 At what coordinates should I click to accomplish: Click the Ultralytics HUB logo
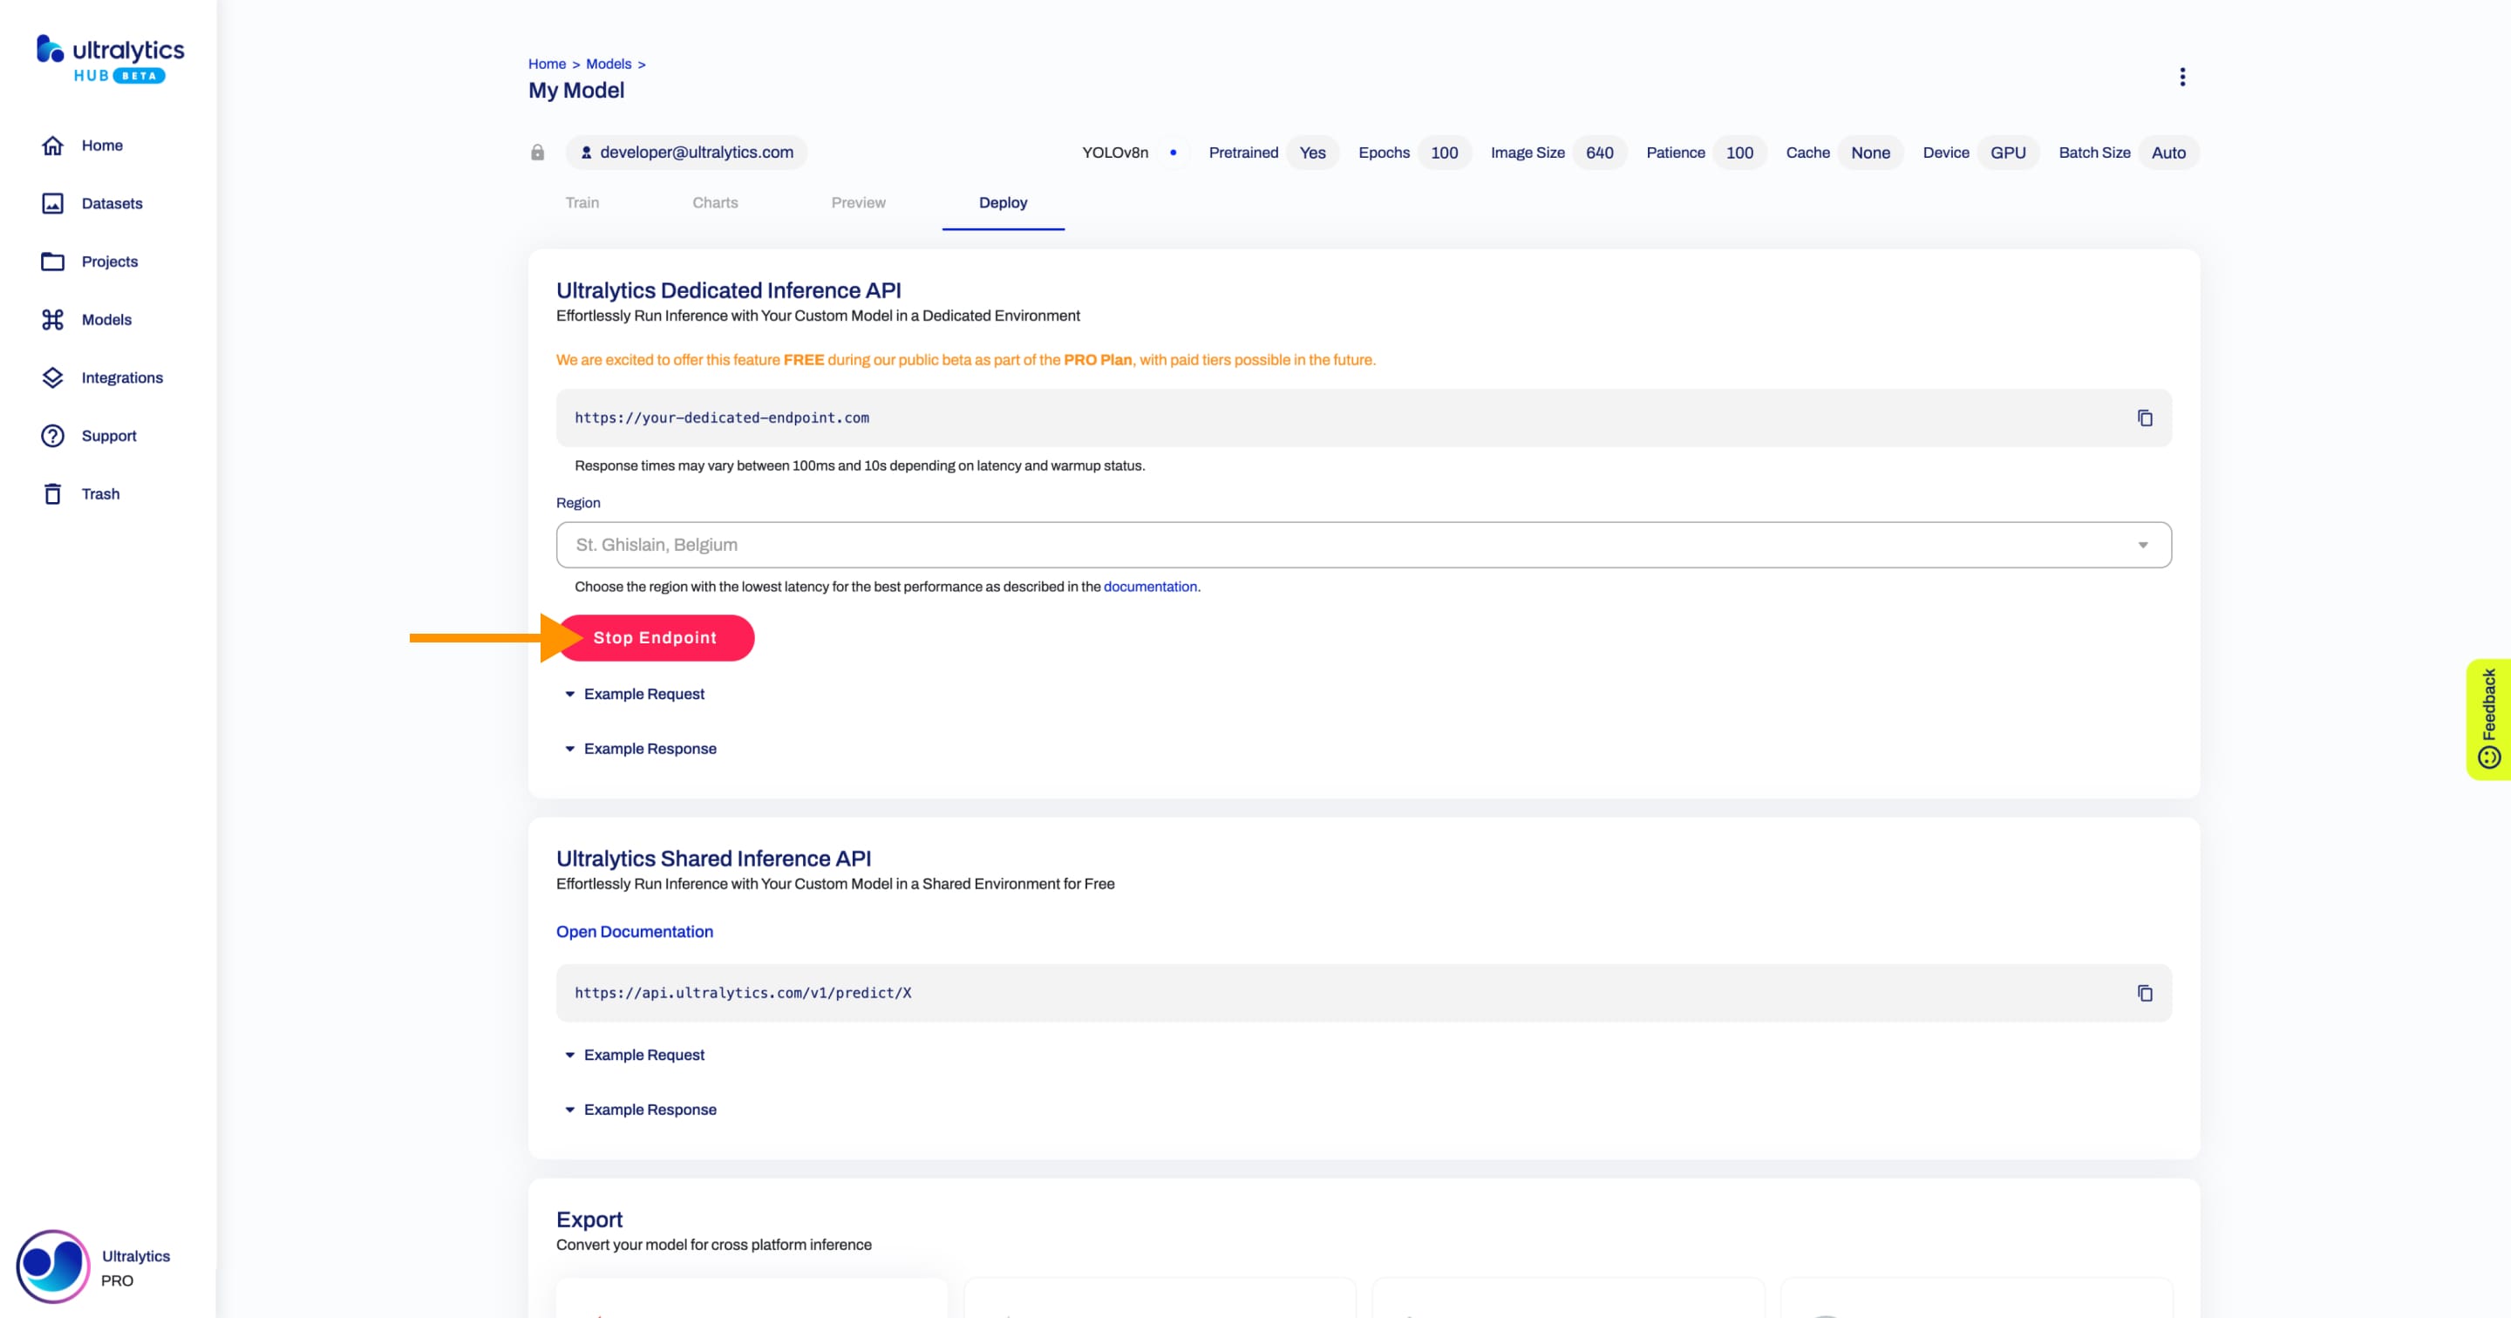pyautogui.click(x=110, y=59)
